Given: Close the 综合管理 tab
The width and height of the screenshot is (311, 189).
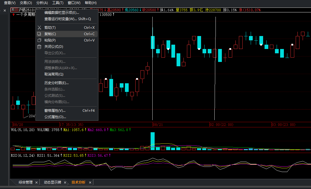Looking at the screenshot, I should click(36, 182).
